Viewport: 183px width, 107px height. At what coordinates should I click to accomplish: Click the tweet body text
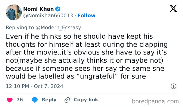point(86,56)
